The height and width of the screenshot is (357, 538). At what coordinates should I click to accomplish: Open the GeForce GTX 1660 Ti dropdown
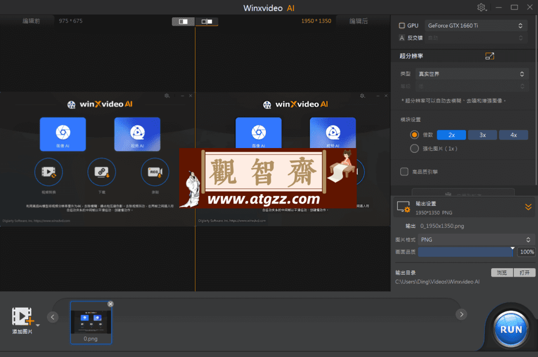pyautogui.click(x=475, y=26)
